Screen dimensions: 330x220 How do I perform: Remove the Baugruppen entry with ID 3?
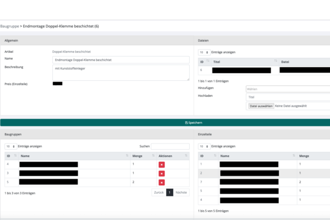pyautogui.click(x=162, y=173)
